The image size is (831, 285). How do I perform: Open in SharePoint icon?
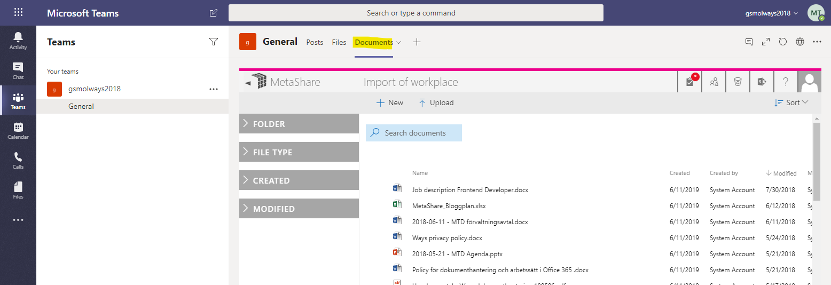762,82
